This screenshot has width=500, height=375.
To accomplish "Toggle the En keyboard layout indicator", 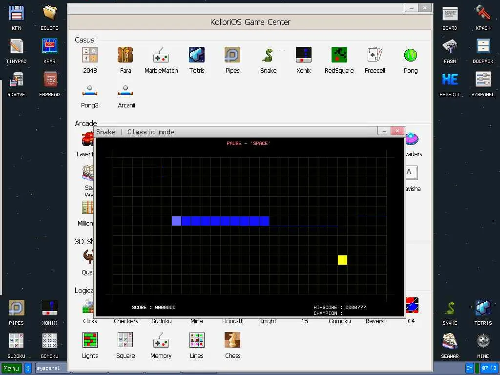I will pyautogui.click(x=469, y=368).
